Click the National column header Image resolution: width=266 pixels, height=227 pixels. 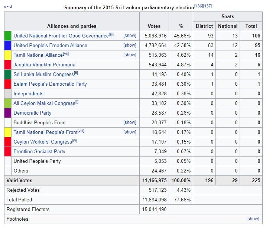(228, 26)
